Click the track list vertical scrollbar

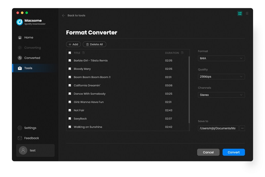189,90
